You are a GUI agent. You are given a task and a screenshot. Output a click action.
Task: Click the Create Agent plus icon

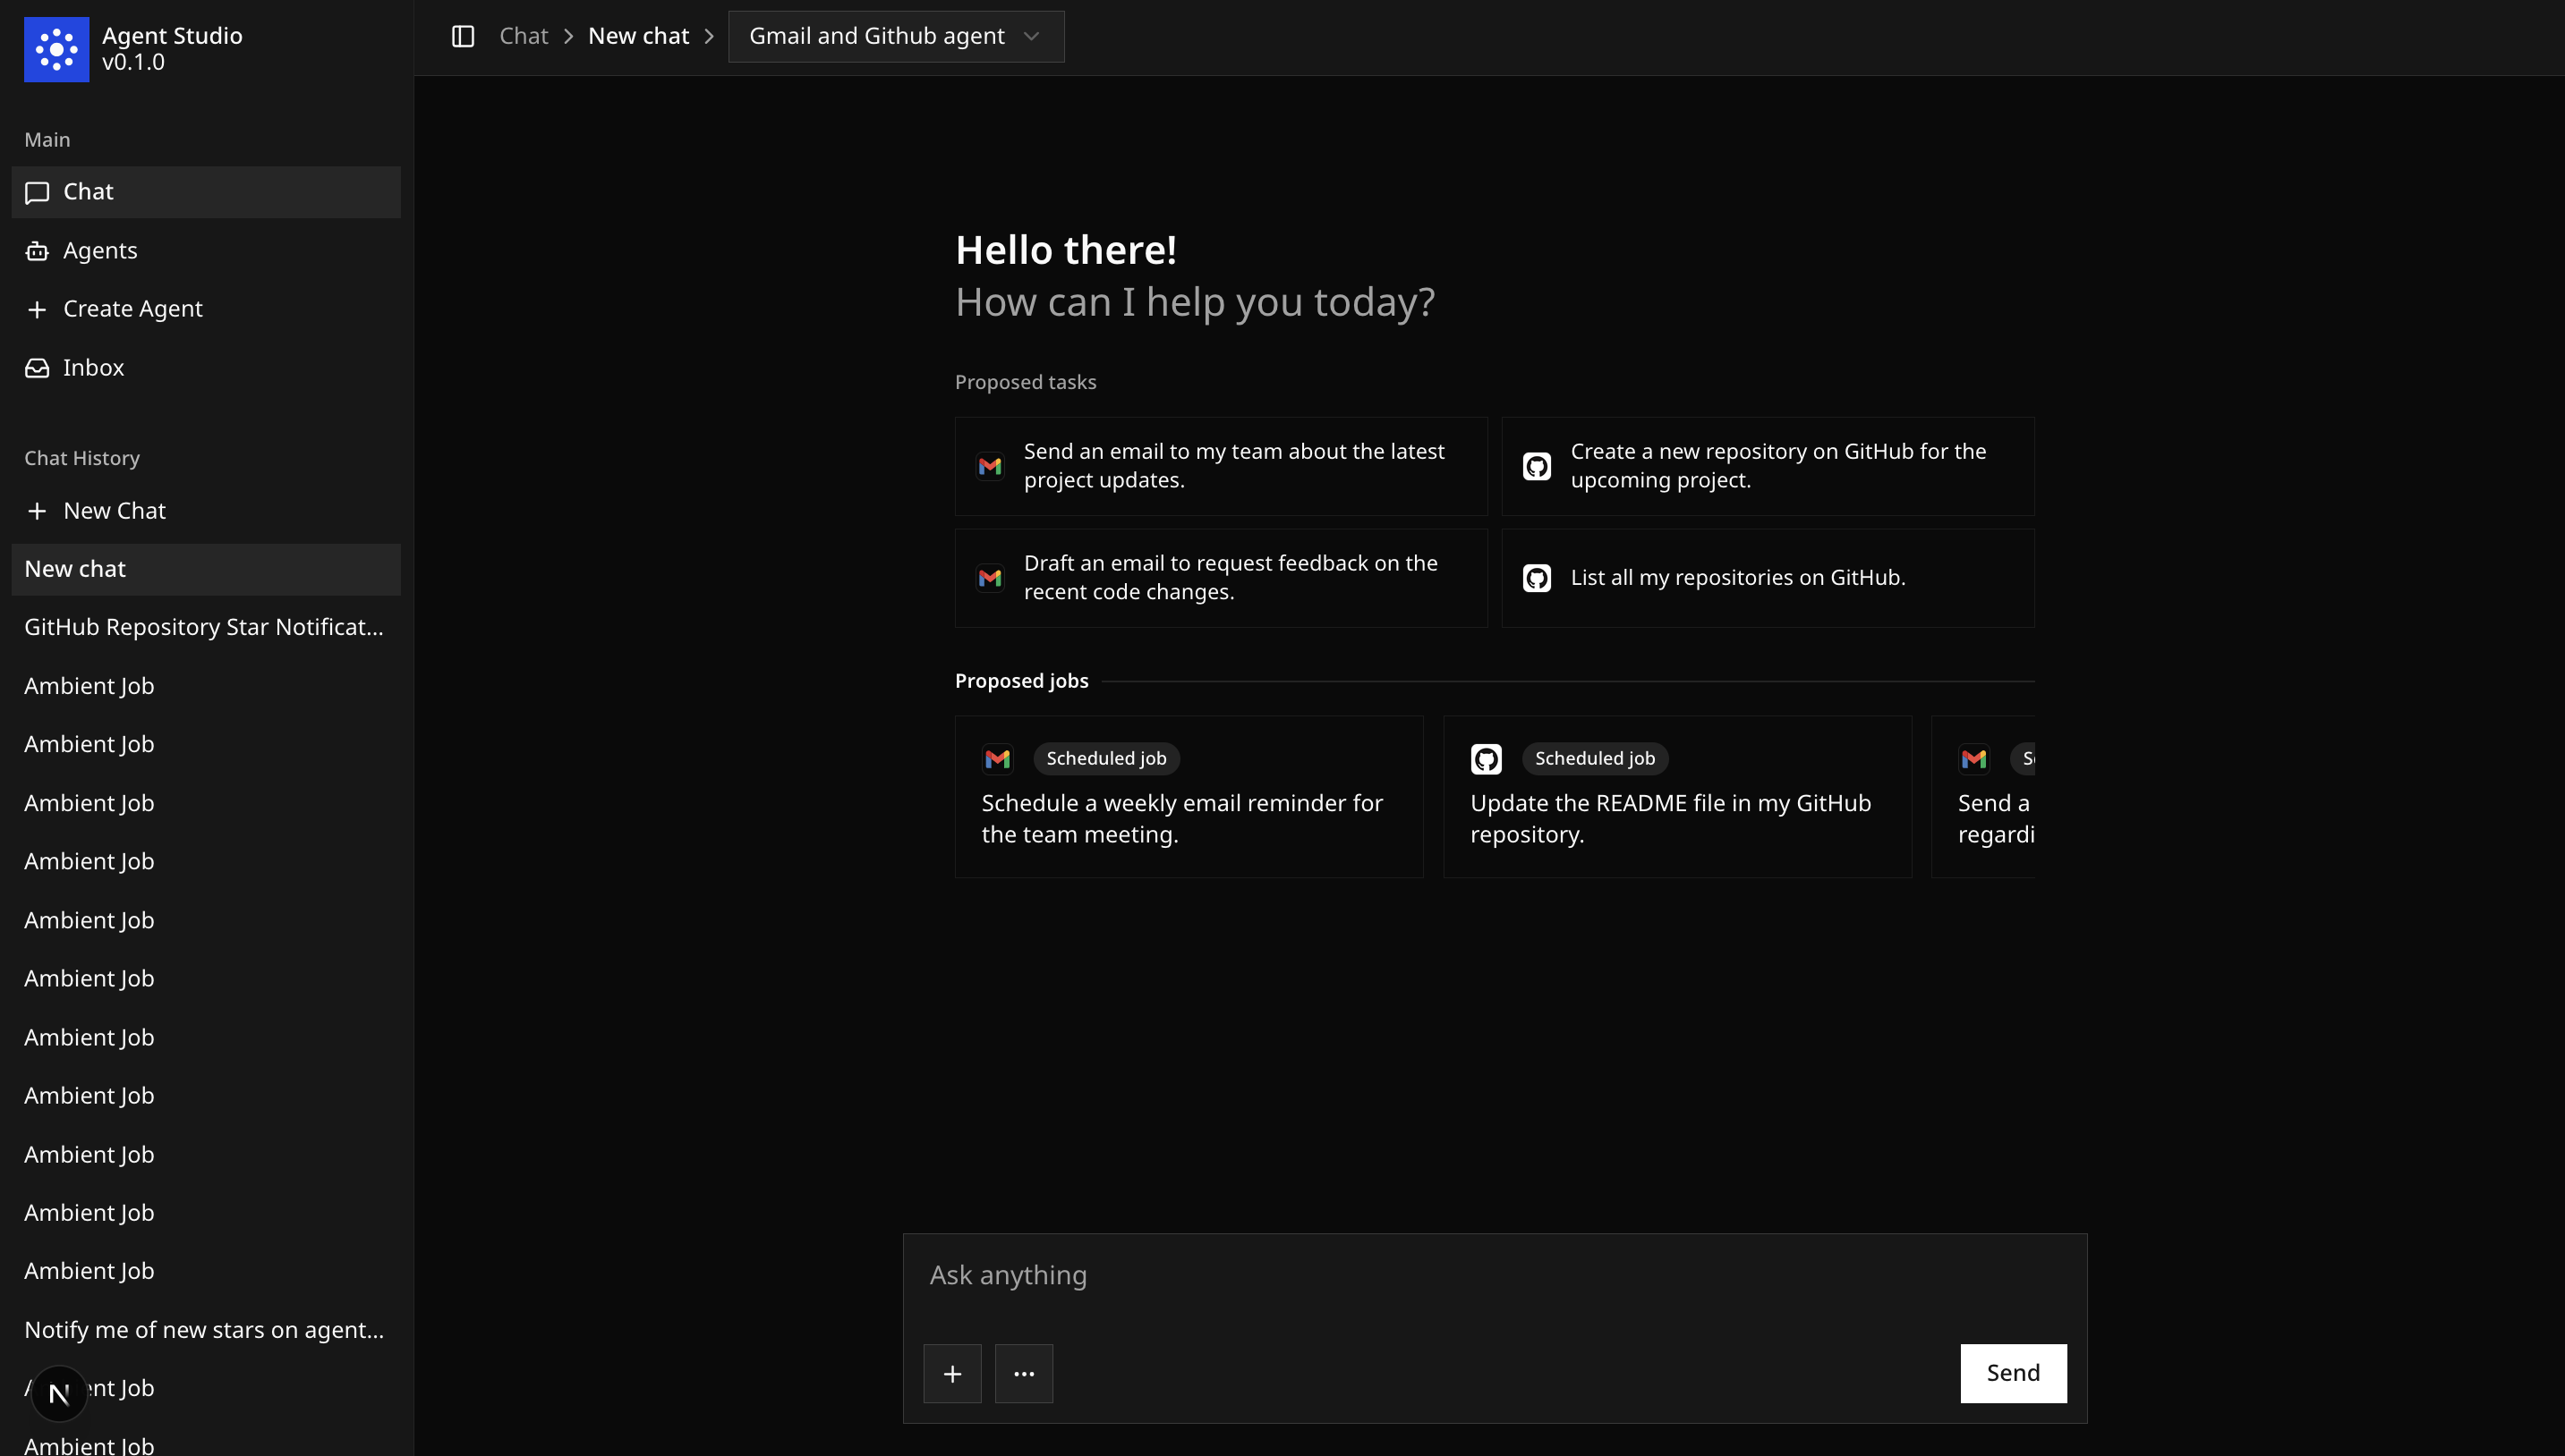pos(37,310)
